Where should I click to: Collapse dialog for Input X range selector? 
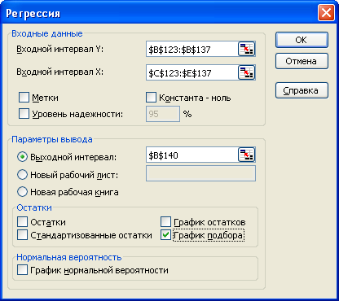[x=246, y=72]
